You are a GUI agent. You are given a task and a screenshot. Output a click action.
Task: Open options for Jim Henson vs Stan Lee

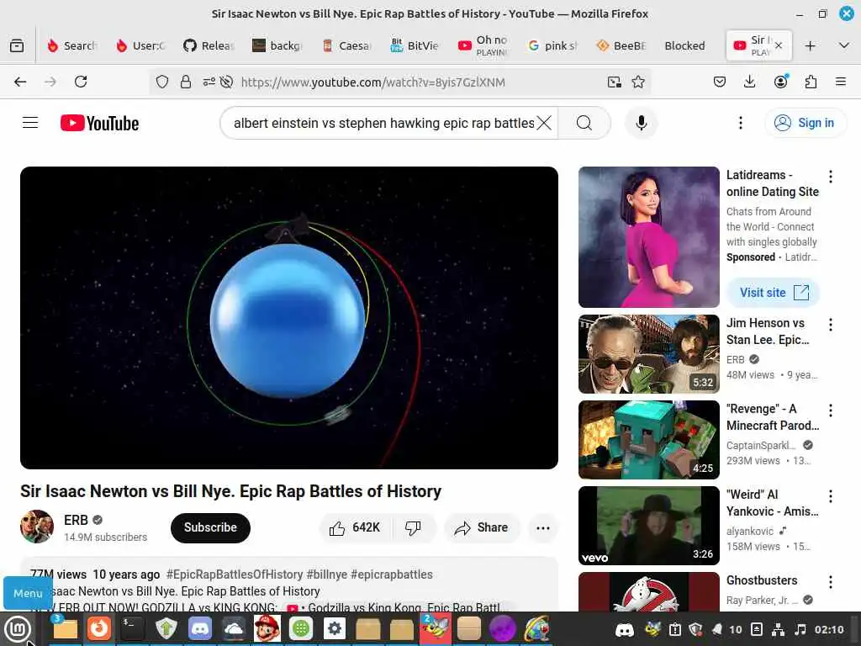[x=830, y=325]
